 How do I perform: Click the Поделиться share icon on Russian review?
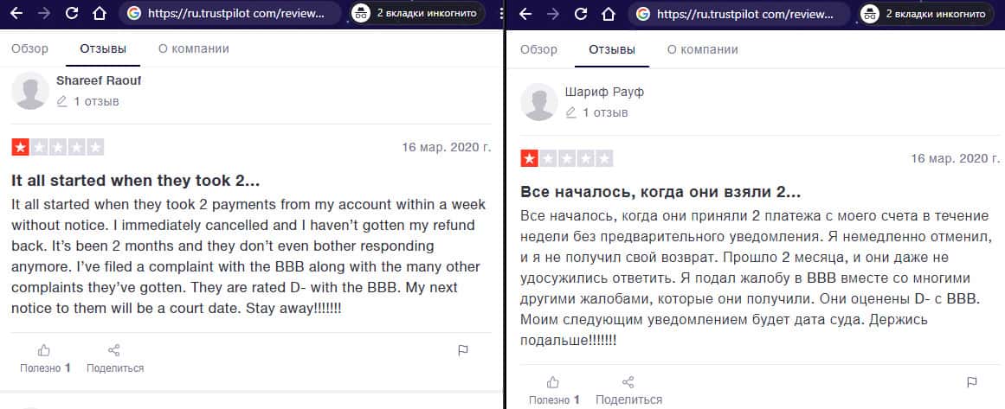tap(628, 382)
